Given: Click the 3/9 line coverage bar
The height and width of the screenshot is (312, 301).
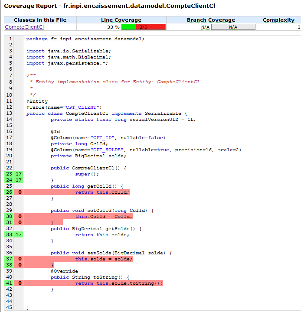Looking at the screenshot, I should click(x=144, y=27).
